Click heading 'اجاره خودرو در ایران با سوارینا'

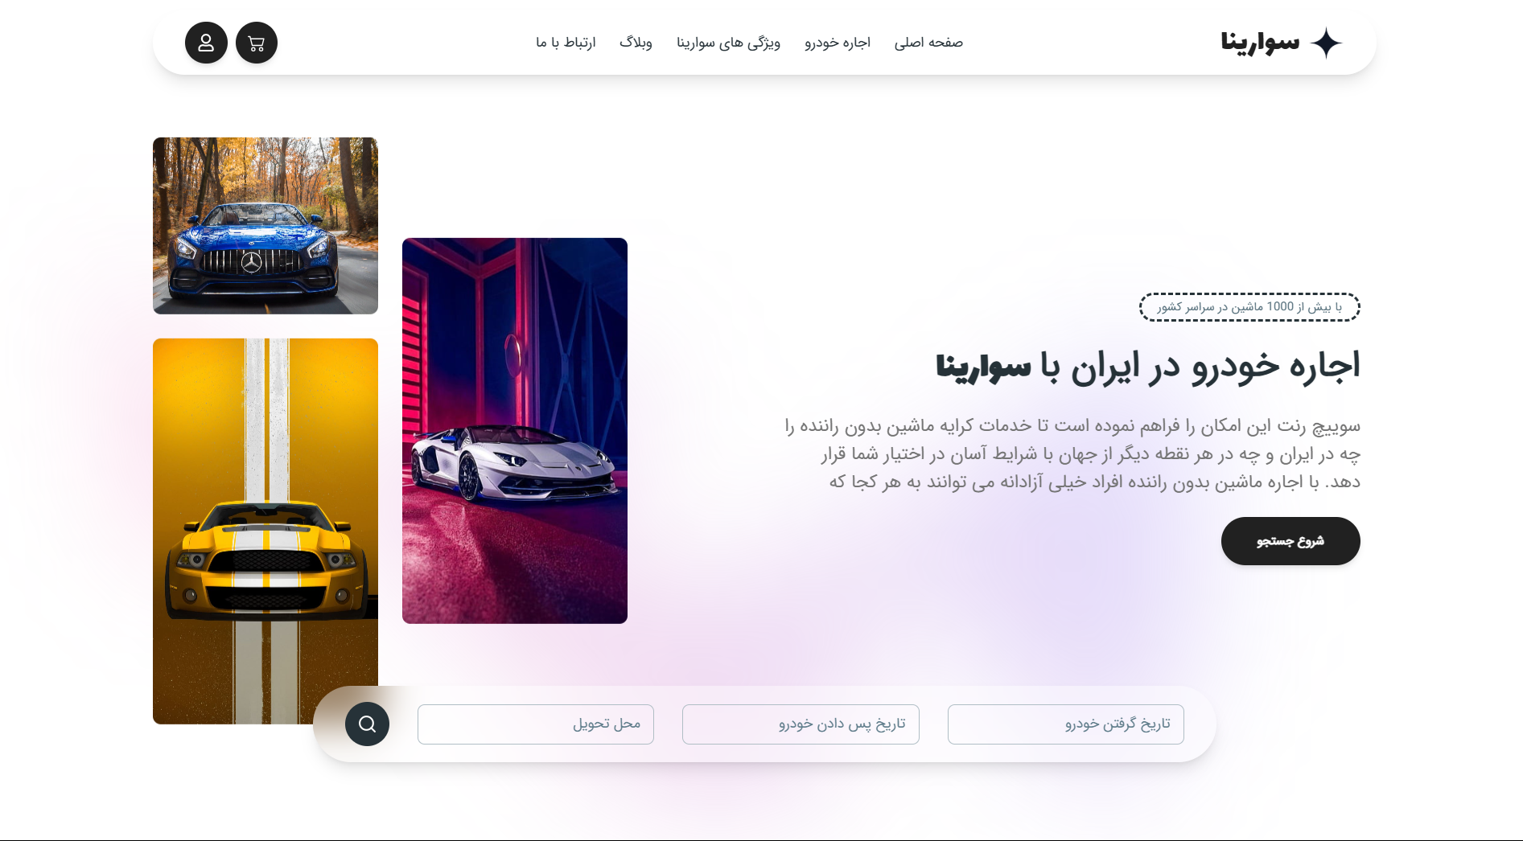click(1147, 367)
